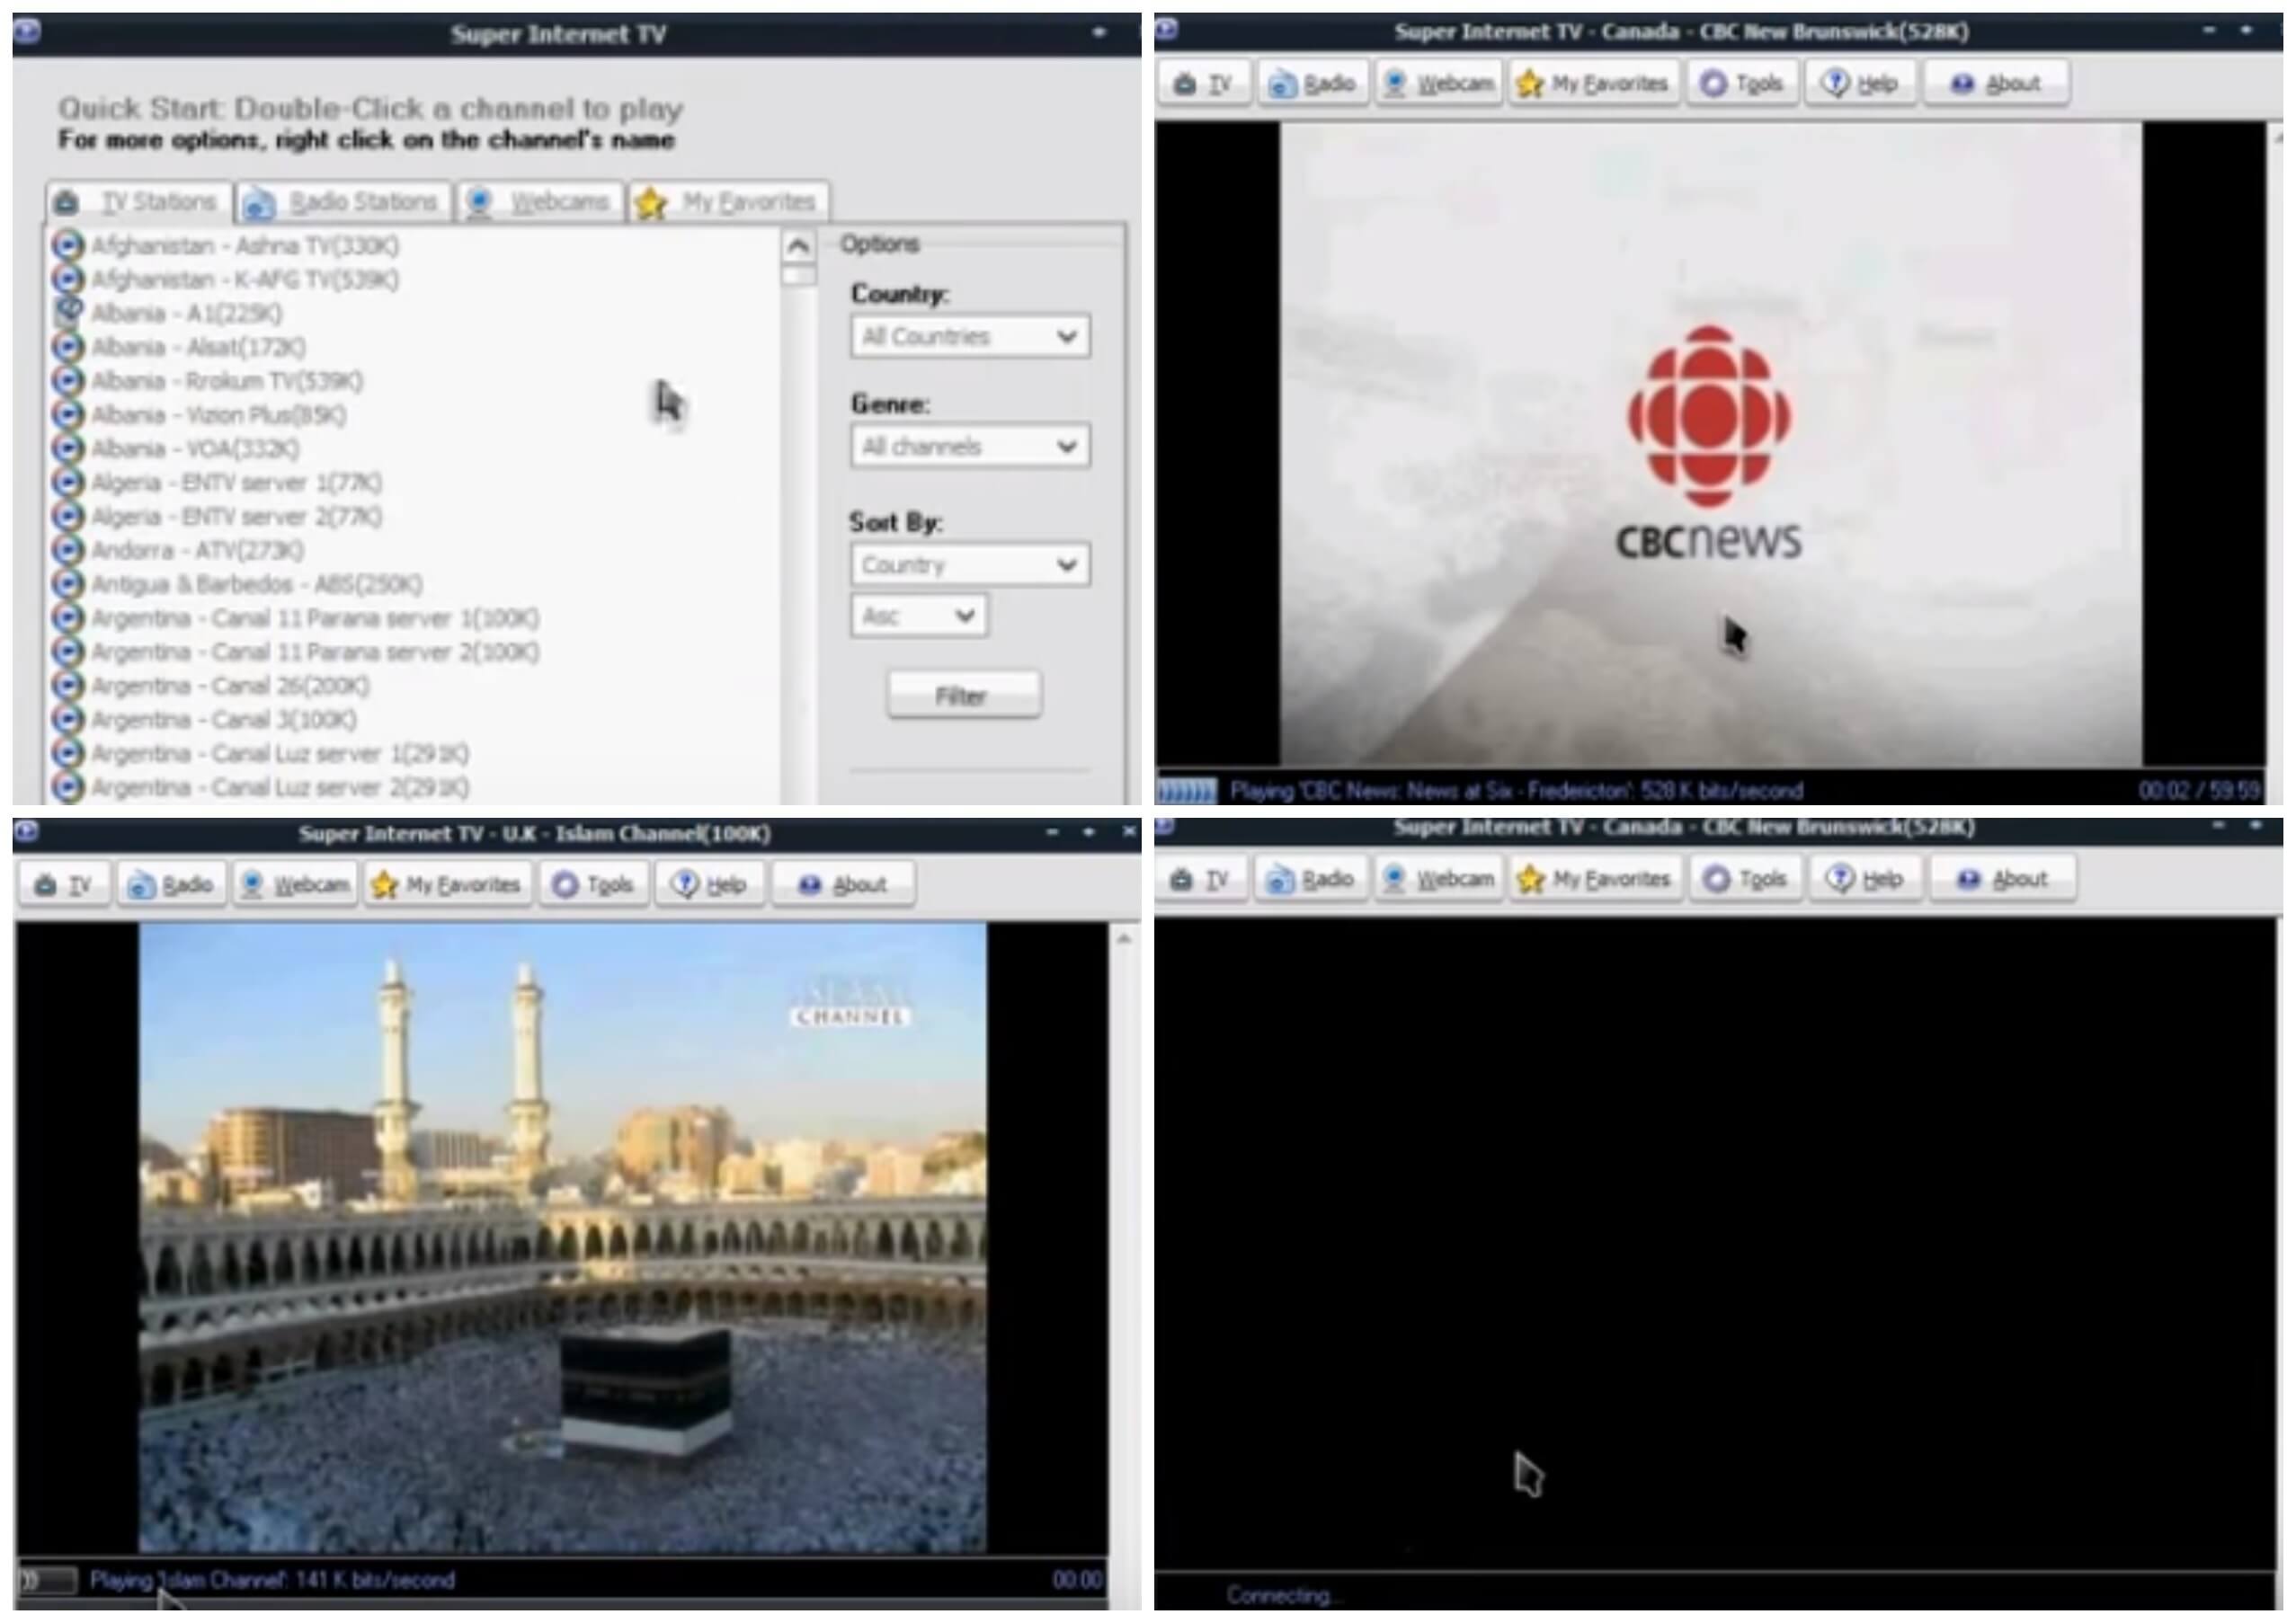Open Tools in the Islam Channel window
2296x1623 pixels.
coord(595,884)
